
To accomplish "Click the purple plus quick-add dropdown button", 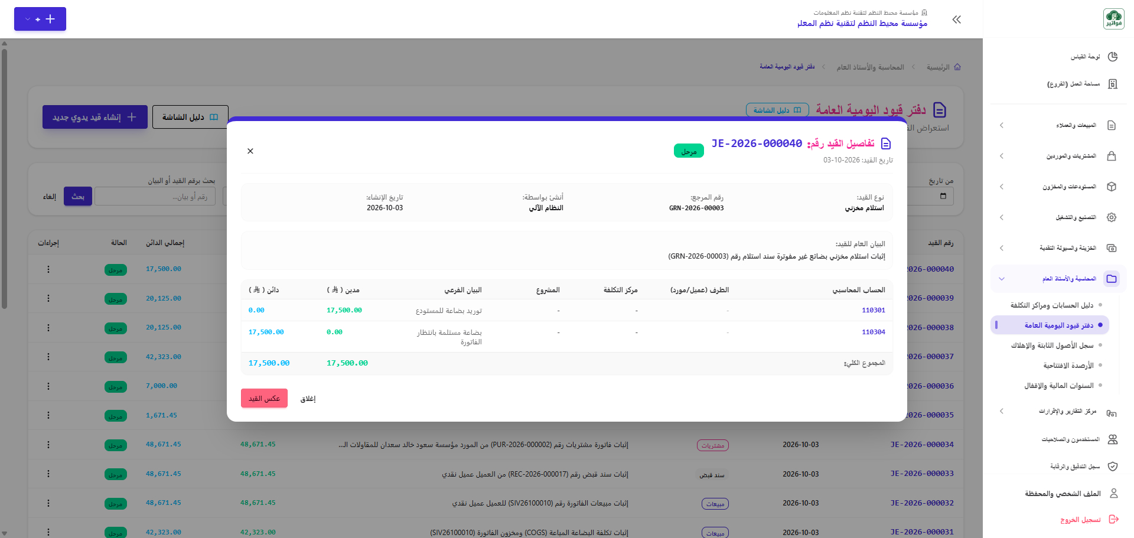I will (40, 19).
